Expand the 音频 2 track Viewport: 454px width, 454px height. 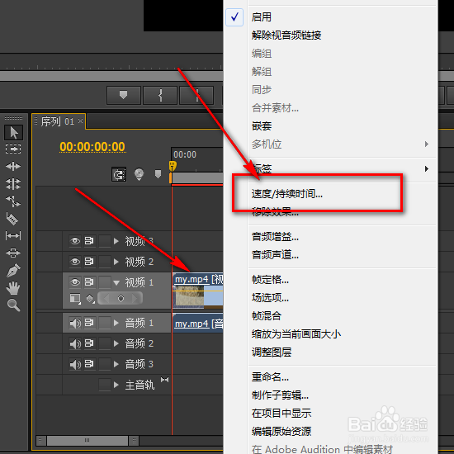coord(116,343)
